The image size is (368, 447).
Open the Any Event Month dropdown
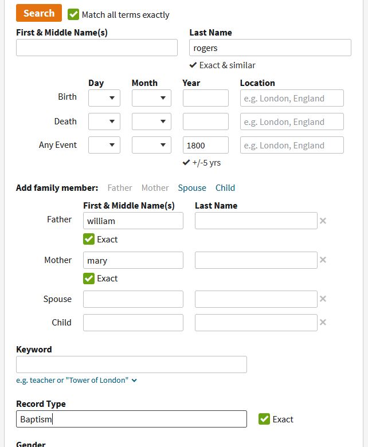[x=151, y=145]
